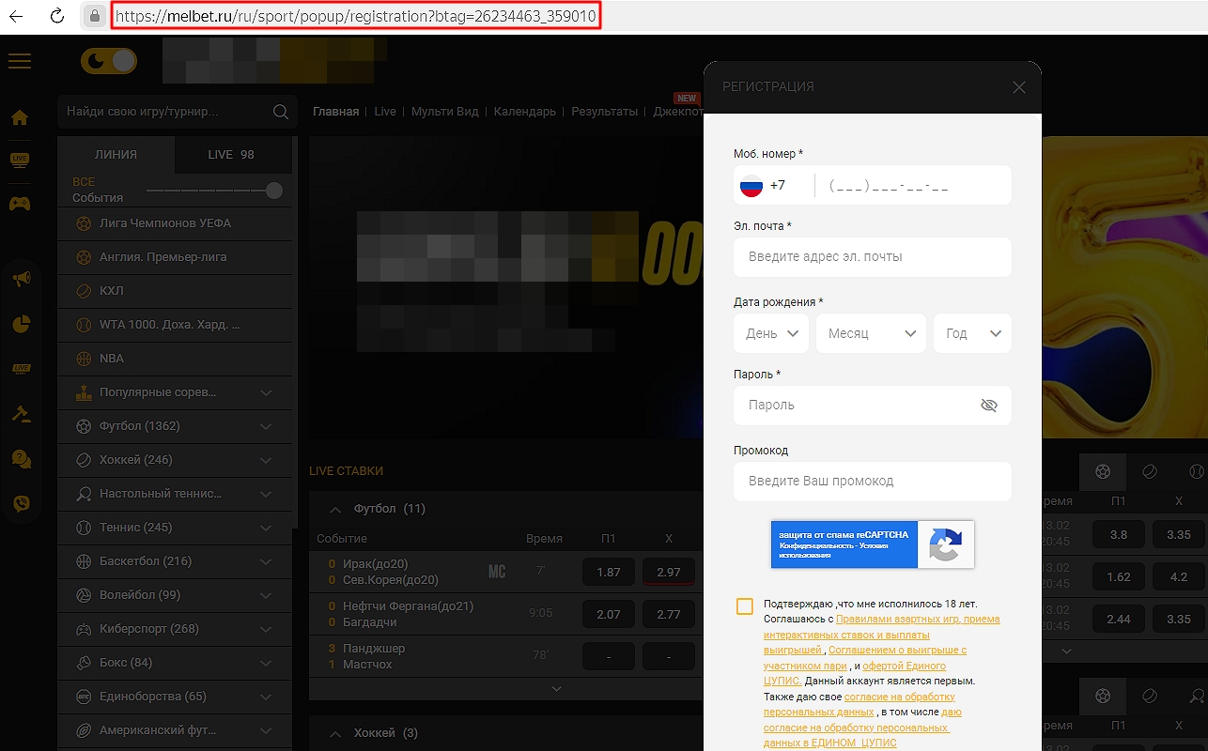1208x751 pixels.
Task: Click the volleyball icon beside Волейбол (99)
Action: pyautogui.click(x=85, y=595)
